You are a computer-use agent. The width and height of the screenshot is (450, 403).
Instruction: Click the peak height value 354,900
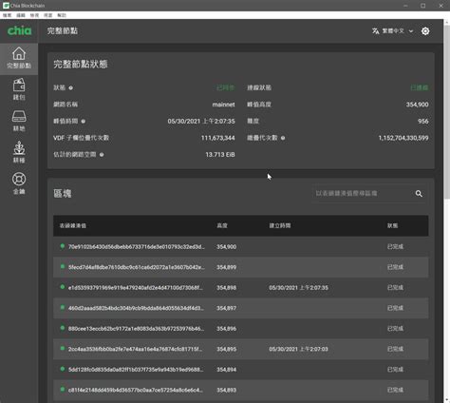[418, 105]
